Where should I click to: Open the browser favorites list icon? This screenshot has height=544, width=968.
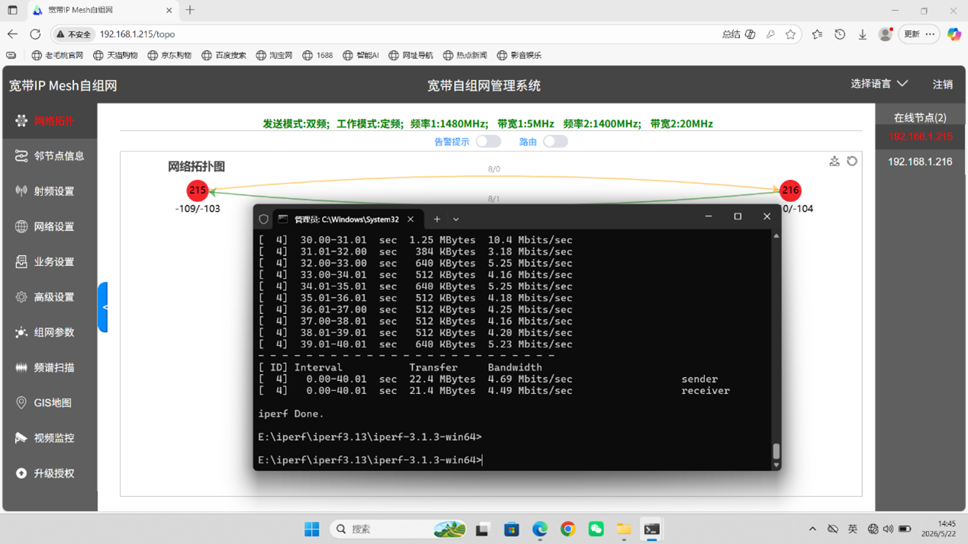click(x=817, y=34)
